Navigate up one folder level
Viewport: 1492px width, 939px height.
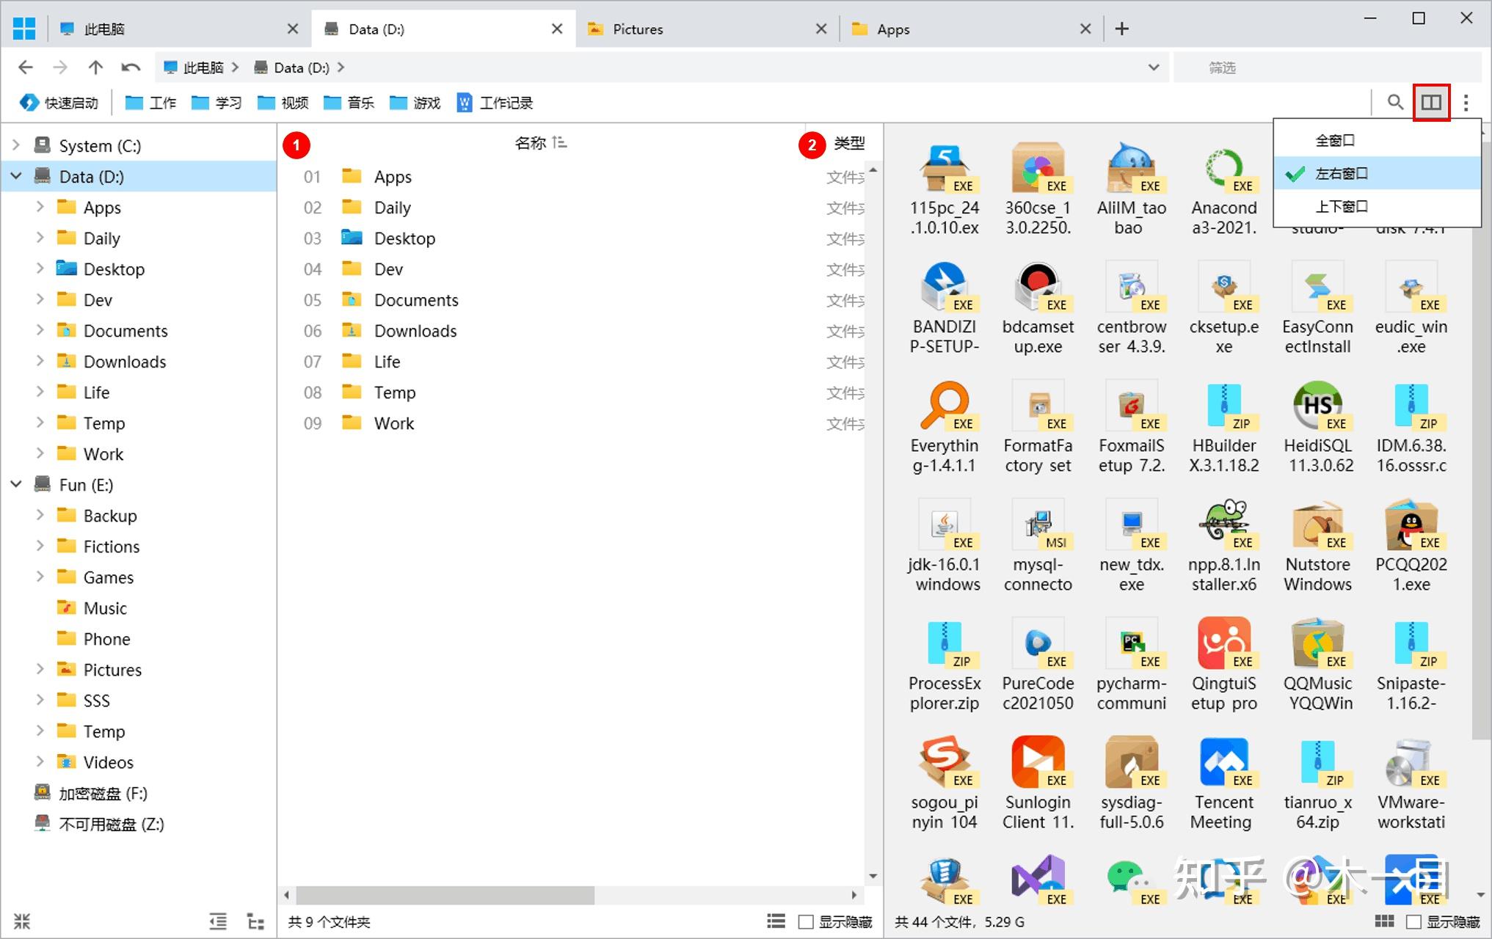(x=95, y=67)
